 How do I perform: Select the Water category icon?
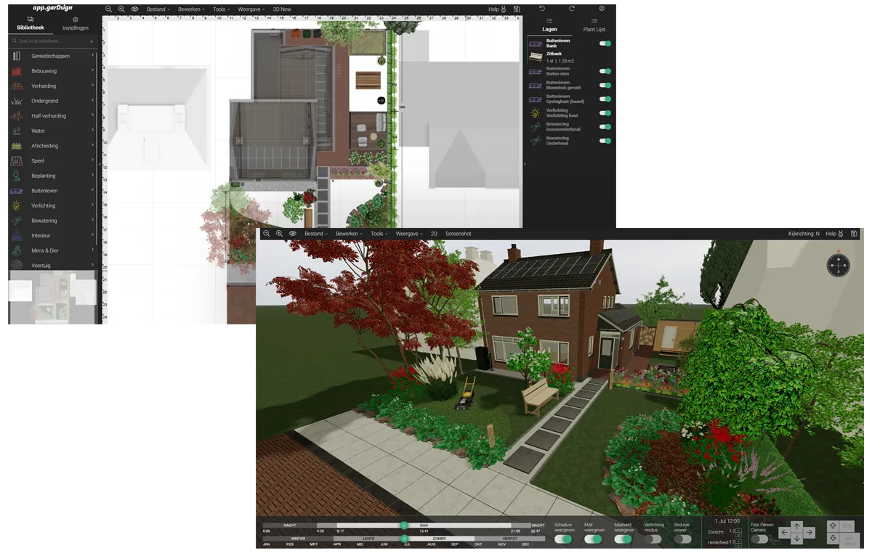[16, 131]
